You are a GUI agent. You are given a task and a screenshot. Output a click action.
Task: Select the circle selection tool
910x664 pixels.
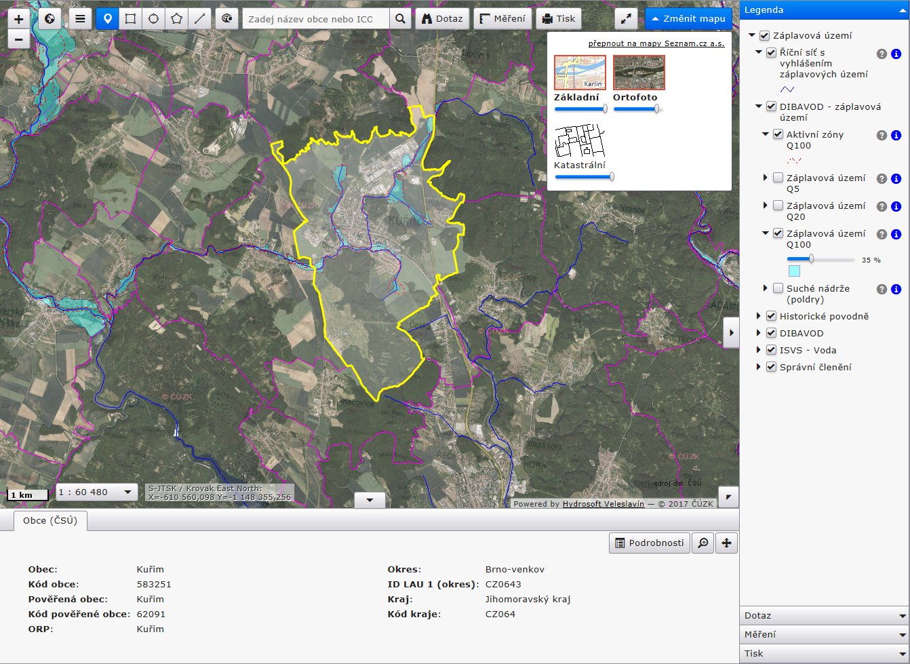[x=153, y=19]
